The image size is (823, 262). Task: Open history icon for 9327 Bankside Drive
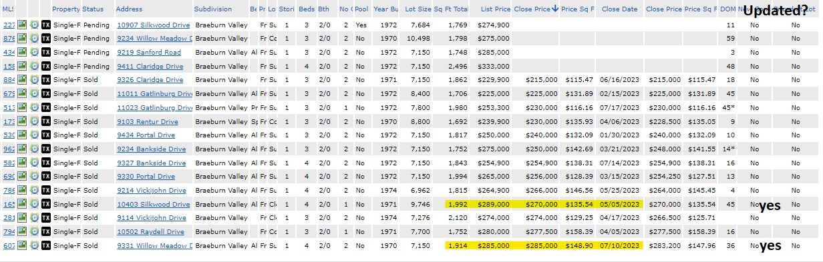[x=34, y=163]
